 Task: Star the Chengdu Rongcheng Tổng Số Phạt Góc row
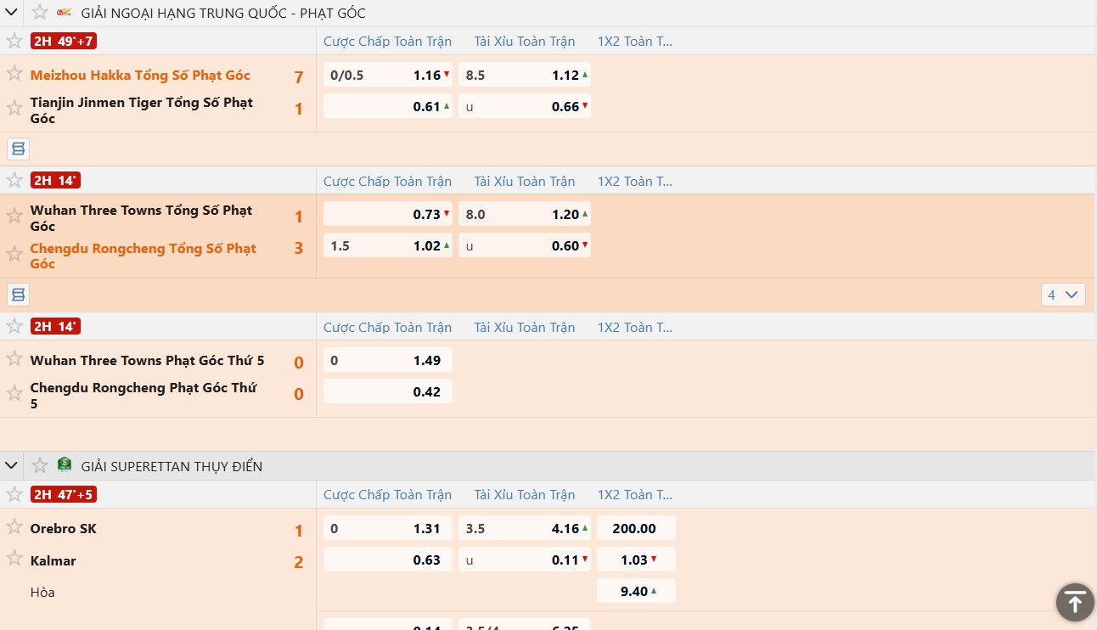tap(14, 254)
